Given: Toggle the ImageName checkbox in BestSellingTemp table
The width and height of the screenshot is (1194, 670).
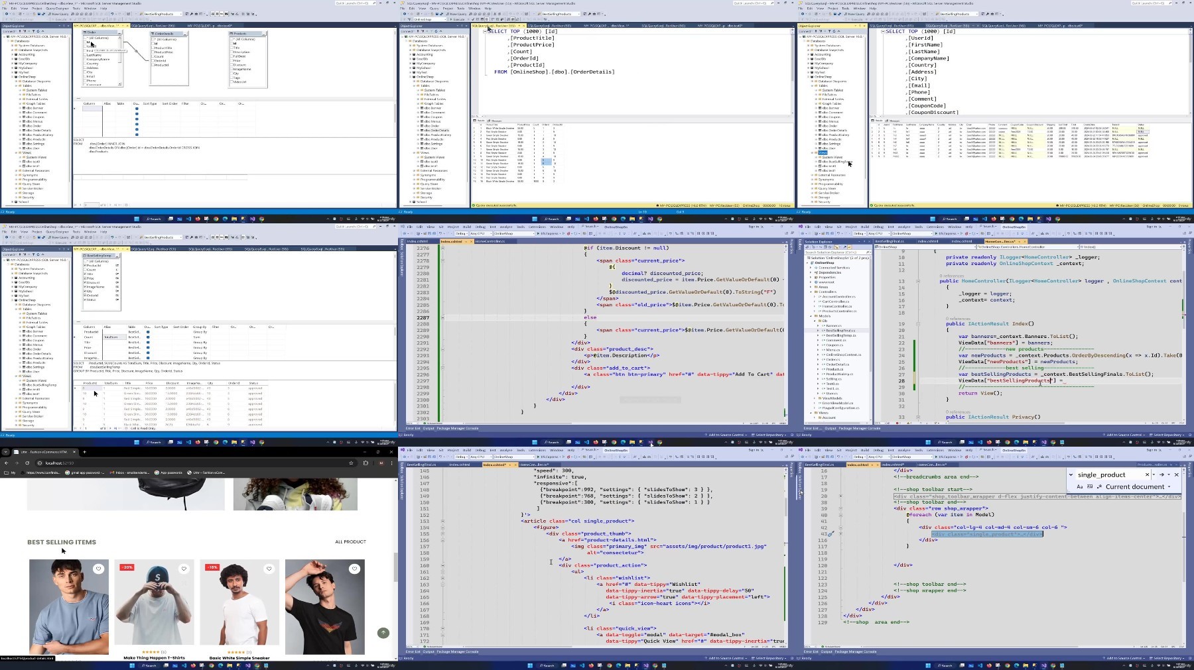Looking at the screenshot, I should (86, 287).
